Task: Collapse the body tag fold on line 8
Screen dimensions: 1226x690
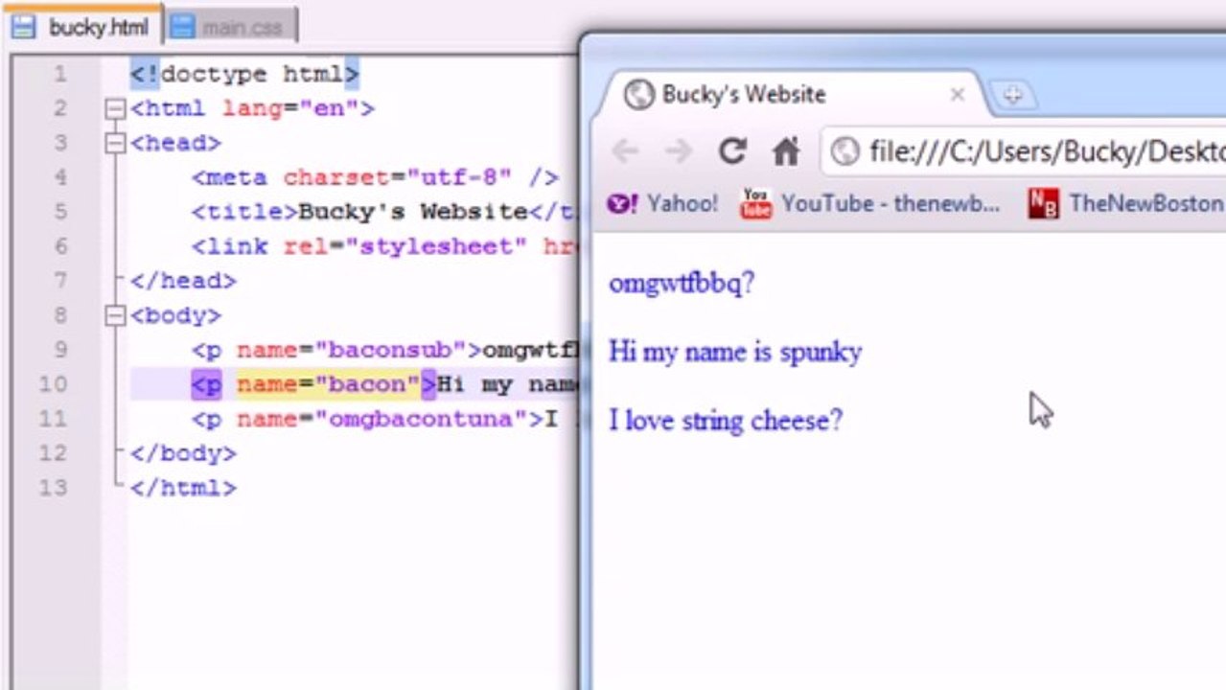Action: (x=115, y=315)
